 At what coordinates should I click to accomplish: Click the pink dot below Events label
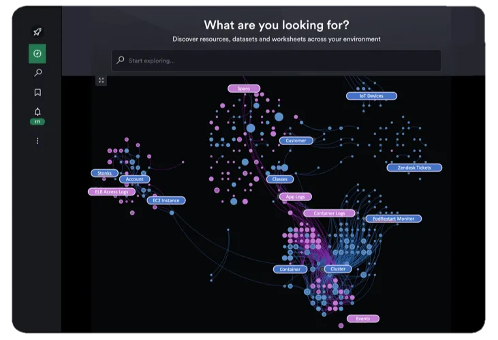coord(341,326)
